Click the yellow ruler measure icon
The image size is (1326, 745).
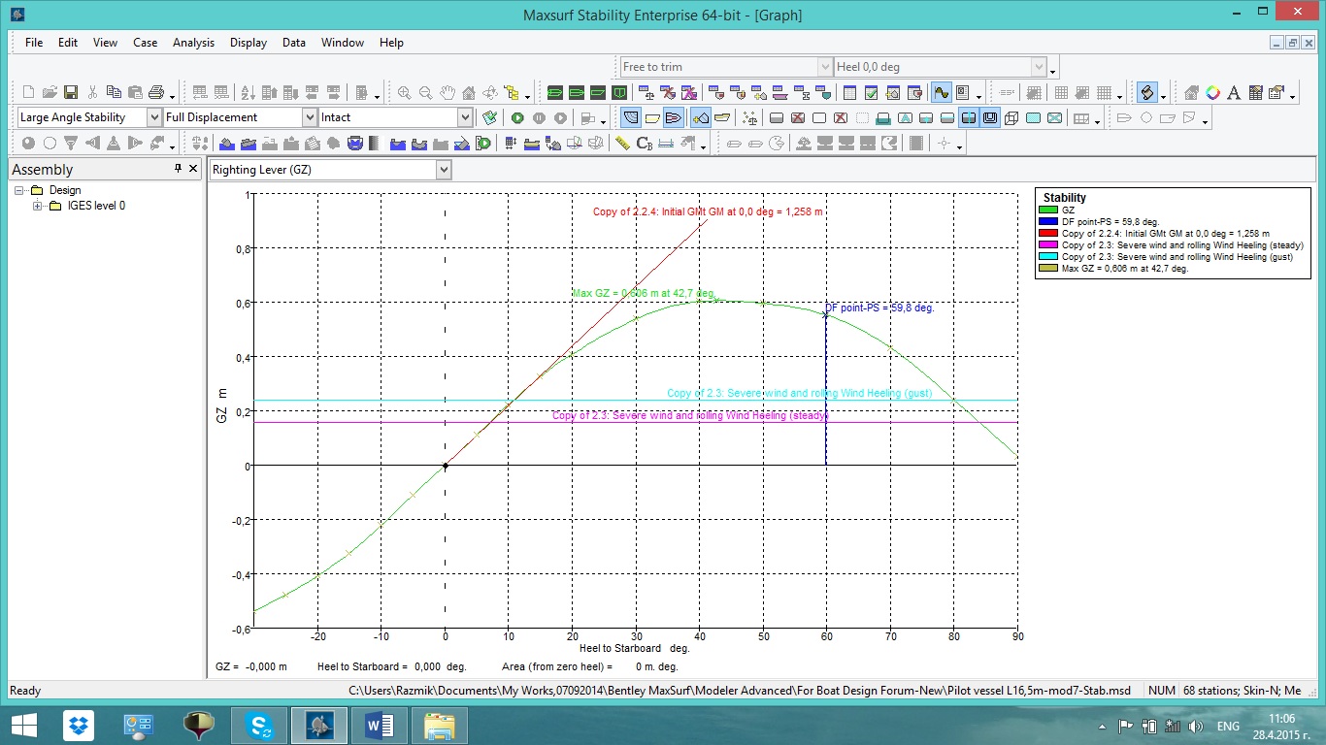point(622,144)
